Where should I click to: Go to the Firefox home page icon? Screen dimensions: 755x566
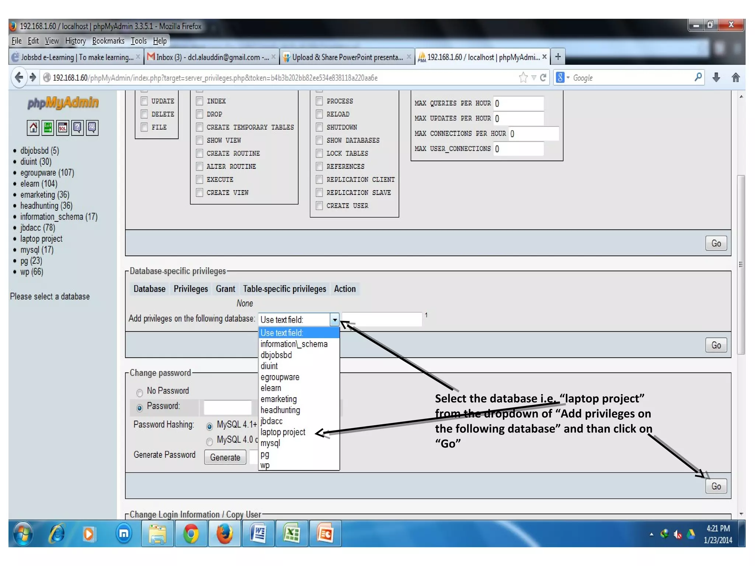pyautogui.click(x=735, y=77)
